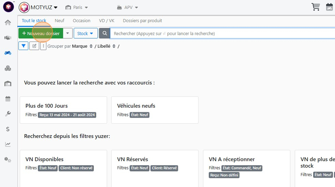Open the Paris location dropdown

click(x=77, y=7)
